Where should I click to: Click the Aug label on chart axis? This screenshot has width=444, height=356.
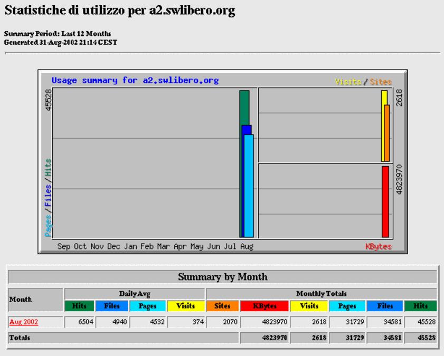tap(247, 246)
